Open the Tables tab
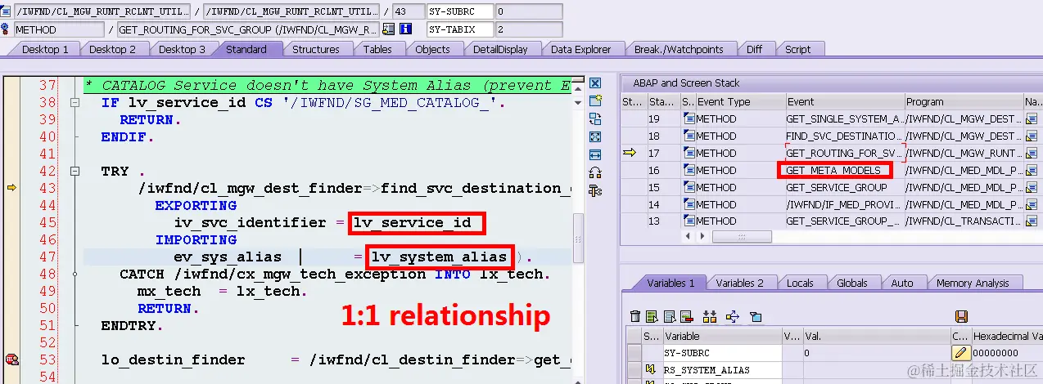1043x384 pixels. click(x=377, y=49)
